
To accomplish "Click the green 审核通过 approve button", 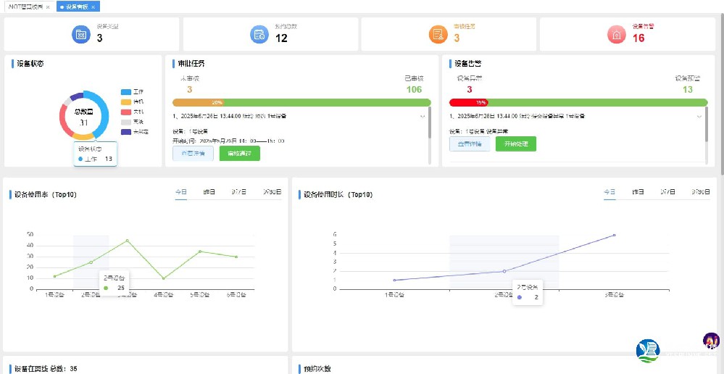I will [x=239, y=153].
